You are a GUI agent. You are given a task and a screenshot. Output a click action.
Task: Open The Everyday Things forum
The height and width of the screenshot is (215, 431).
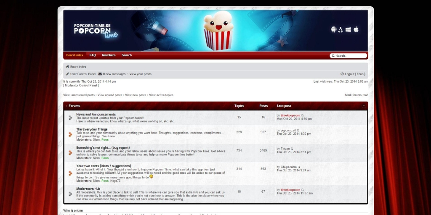(x=92, y=129)
